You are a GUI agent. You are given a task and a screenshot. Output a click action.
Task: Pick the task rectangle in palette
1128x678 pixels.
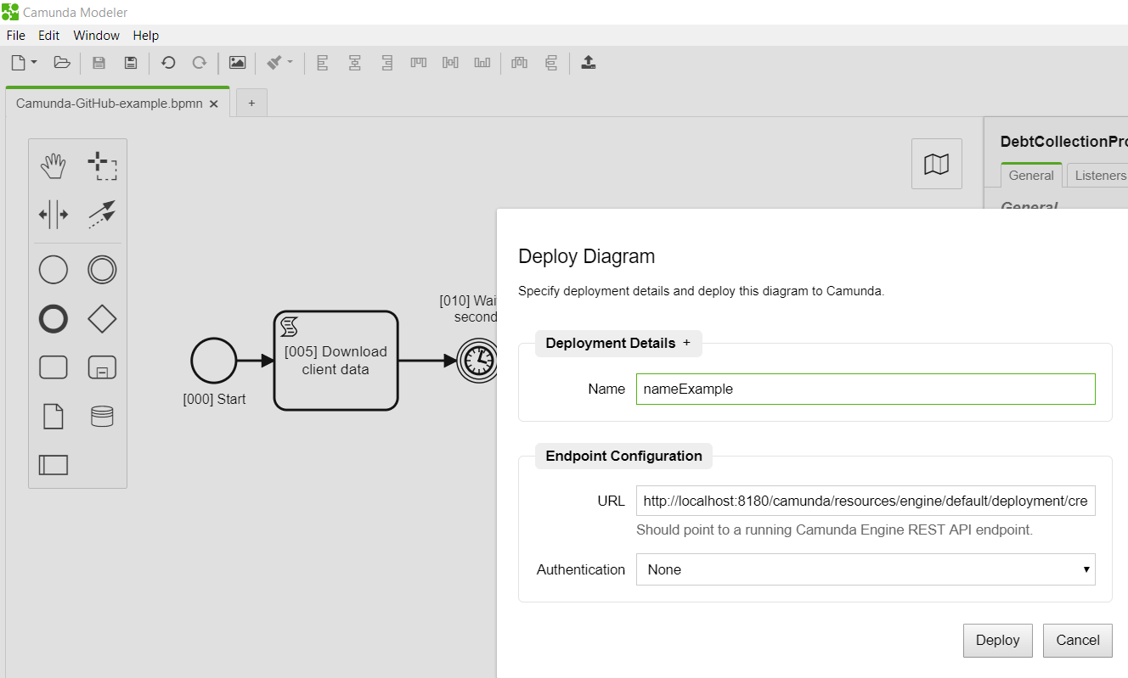click(54, 367)
